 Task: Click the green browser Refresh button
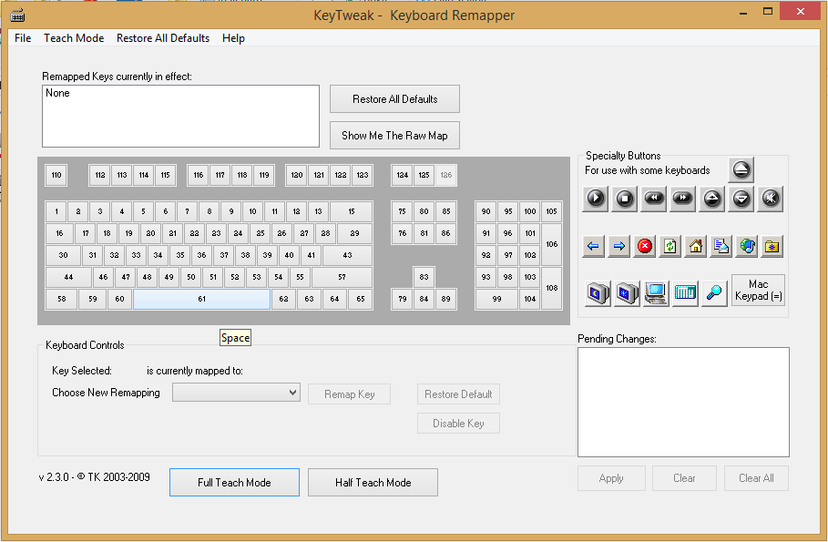tap(670, 246)
